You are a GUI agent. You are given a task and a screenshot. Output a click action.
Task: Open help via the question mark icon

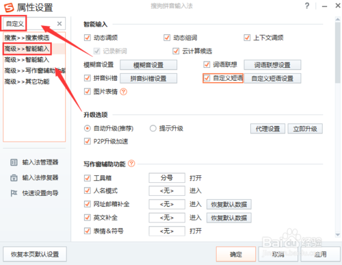click(x=307, y=5)
